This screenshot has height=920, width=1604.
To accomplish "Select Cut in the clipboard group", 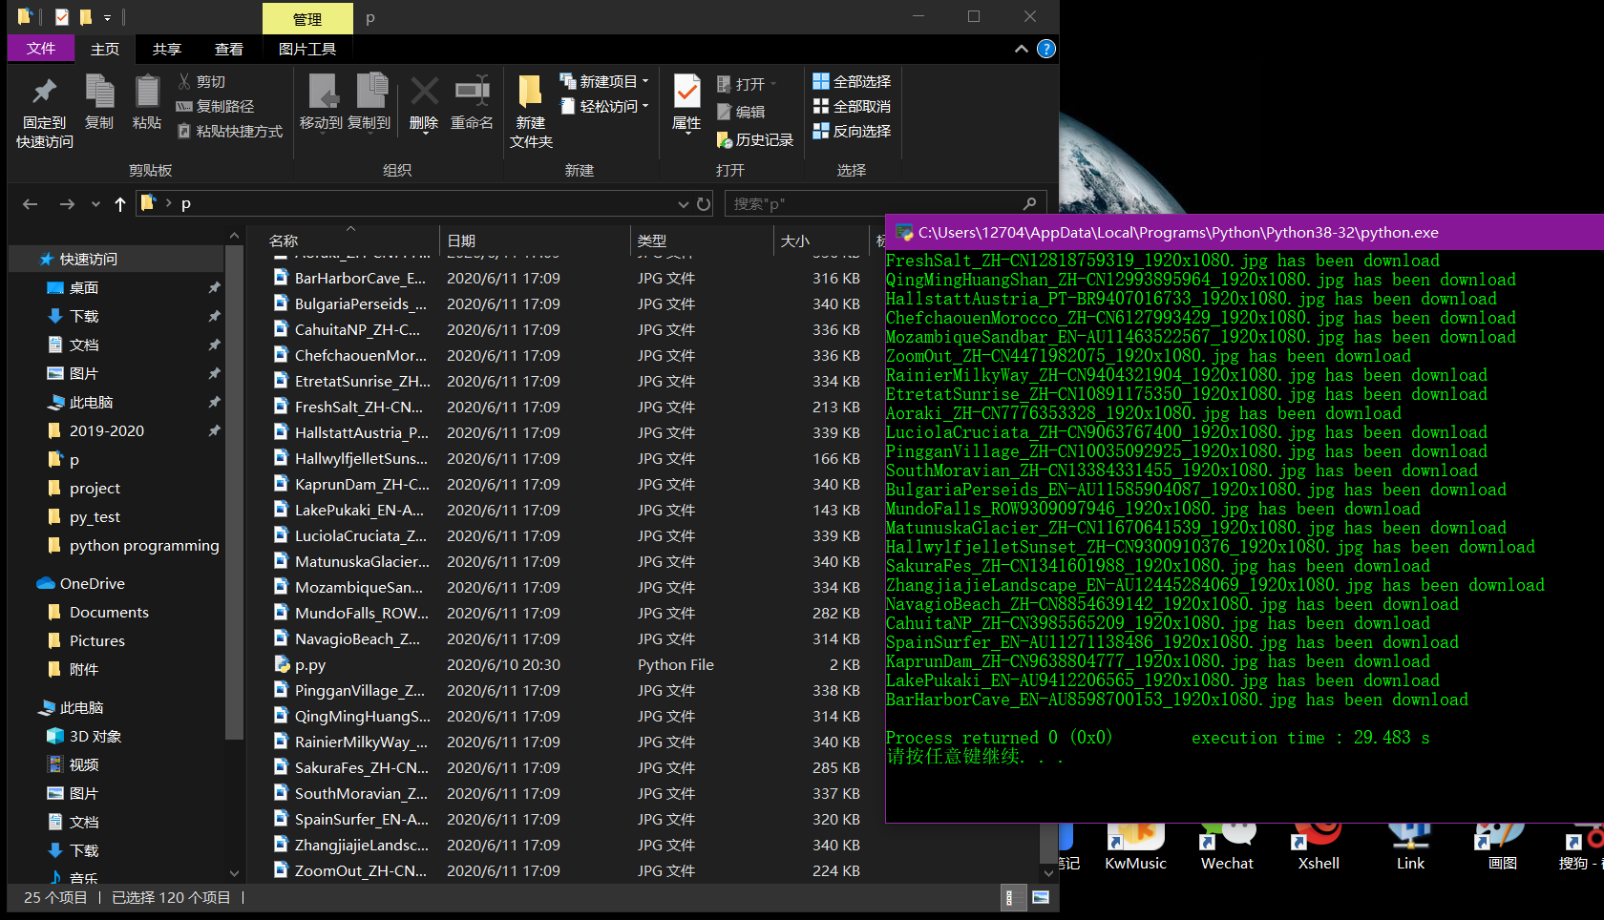I will pyautogui.click(x=201, y=82).
